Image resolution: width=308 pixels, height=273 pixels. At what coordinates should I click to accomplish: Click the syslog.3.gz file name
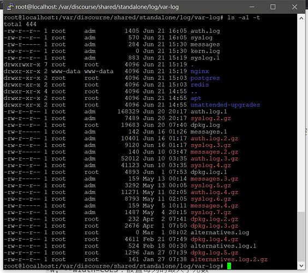(x=211, y=145)
